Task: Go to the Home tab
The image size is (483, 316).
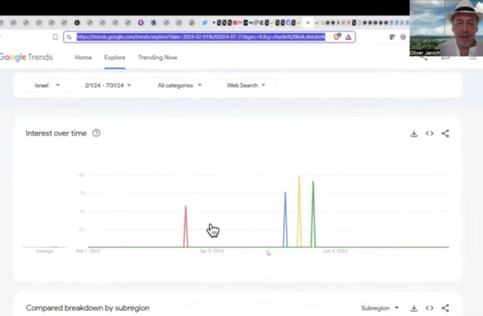Action: pos(83,58)
